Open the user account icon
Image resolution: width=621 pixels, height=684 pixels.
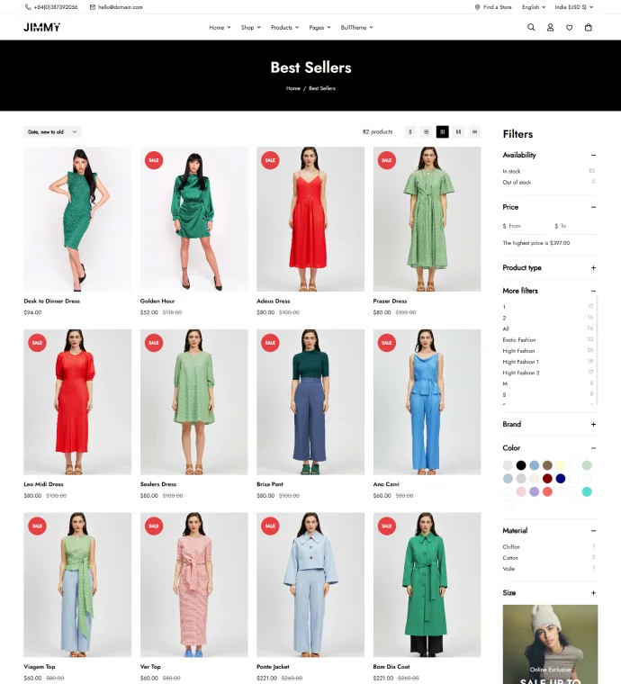tap(550, 27)
